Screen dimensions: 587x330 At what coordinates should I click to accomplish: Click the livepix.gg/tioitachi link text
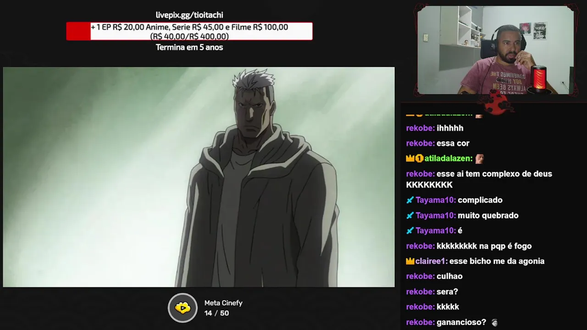[x=189, y=15]
